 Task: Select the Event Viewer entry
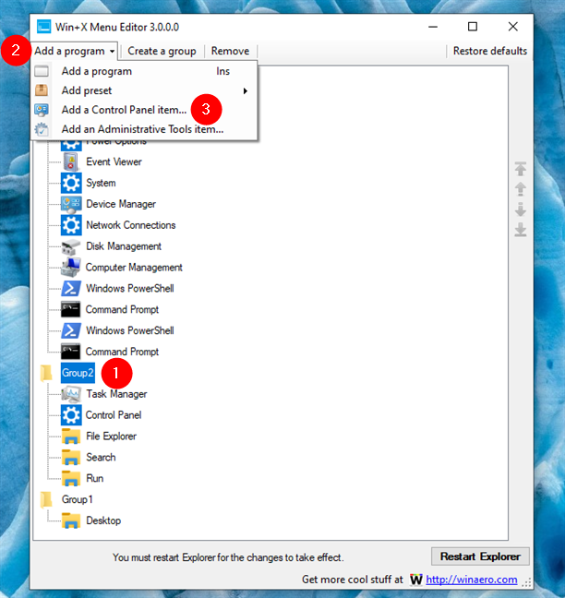click(x=114, y=161)
